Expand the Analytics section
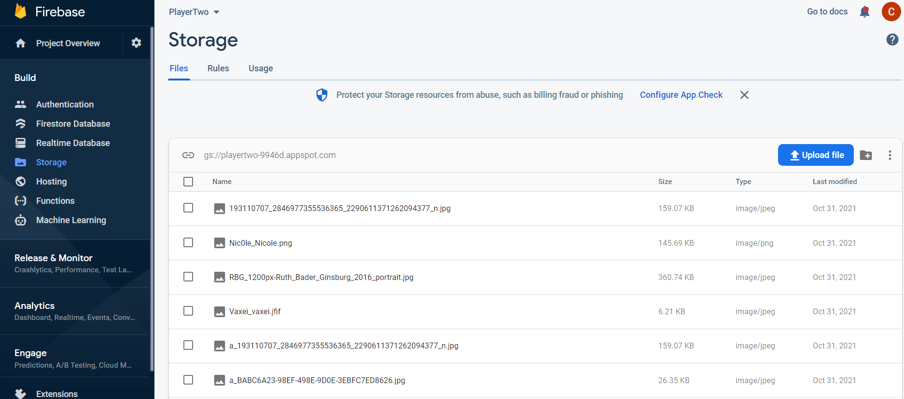 75,311
